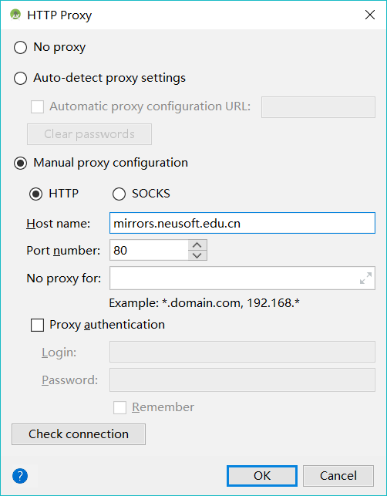The height and width of the screenshot is (496, 387).
Task: Enable the Proxy authentication checkbox
Action: 37,326
